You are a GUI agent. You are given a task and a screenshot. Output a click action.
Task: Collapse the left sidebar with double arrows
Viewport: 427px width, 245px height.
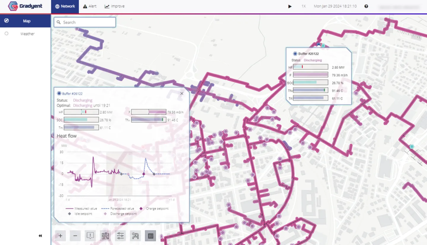tap(40, 236)
